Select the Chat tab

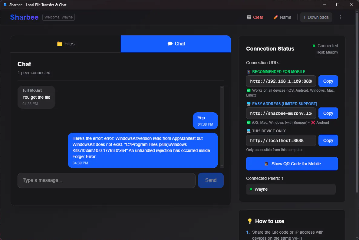pyautogui.click(x=176, y=44)
